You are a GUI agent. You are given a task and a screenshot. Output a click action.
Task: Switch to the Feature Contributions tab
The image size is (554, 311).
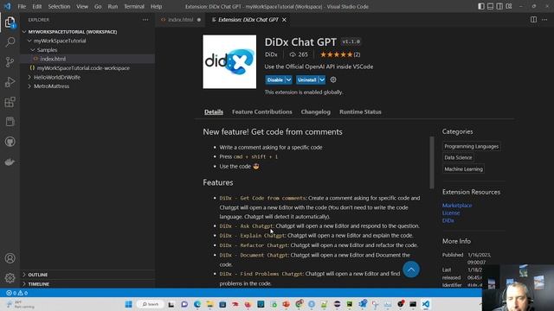261,111
